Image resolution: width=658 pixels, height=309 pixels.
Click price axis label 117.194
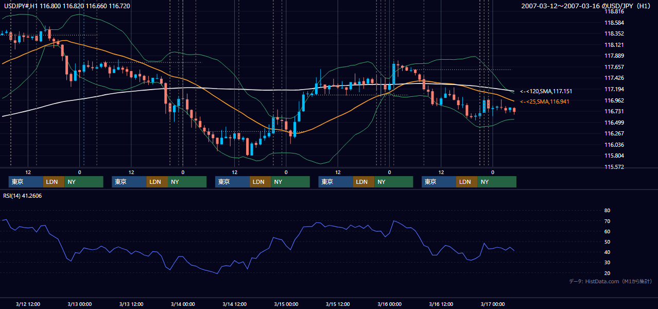[614, 89]
